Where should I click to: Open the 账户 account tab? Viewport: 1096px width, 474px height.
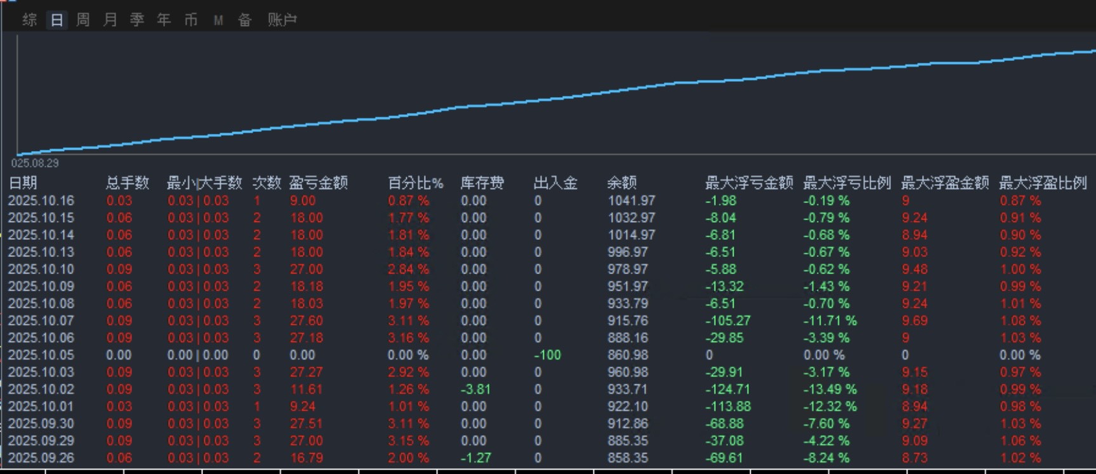pos(282,20)
